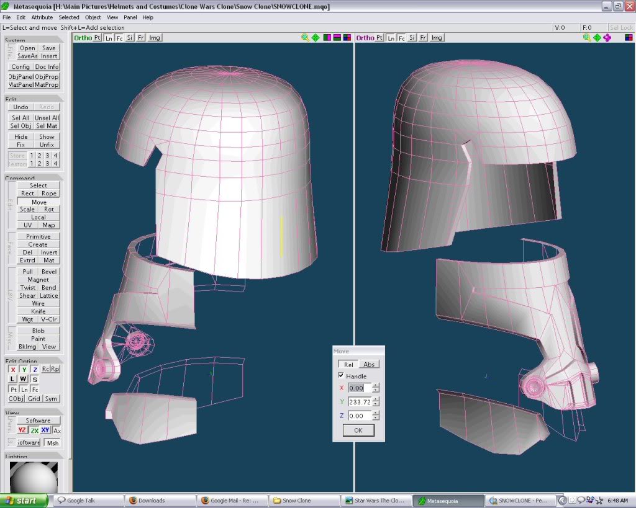Click the Bevel command

coord(49,272)
